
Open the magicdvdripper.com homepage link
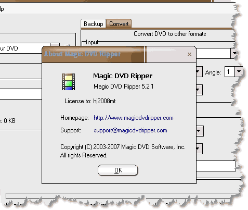tap(134, 118)
